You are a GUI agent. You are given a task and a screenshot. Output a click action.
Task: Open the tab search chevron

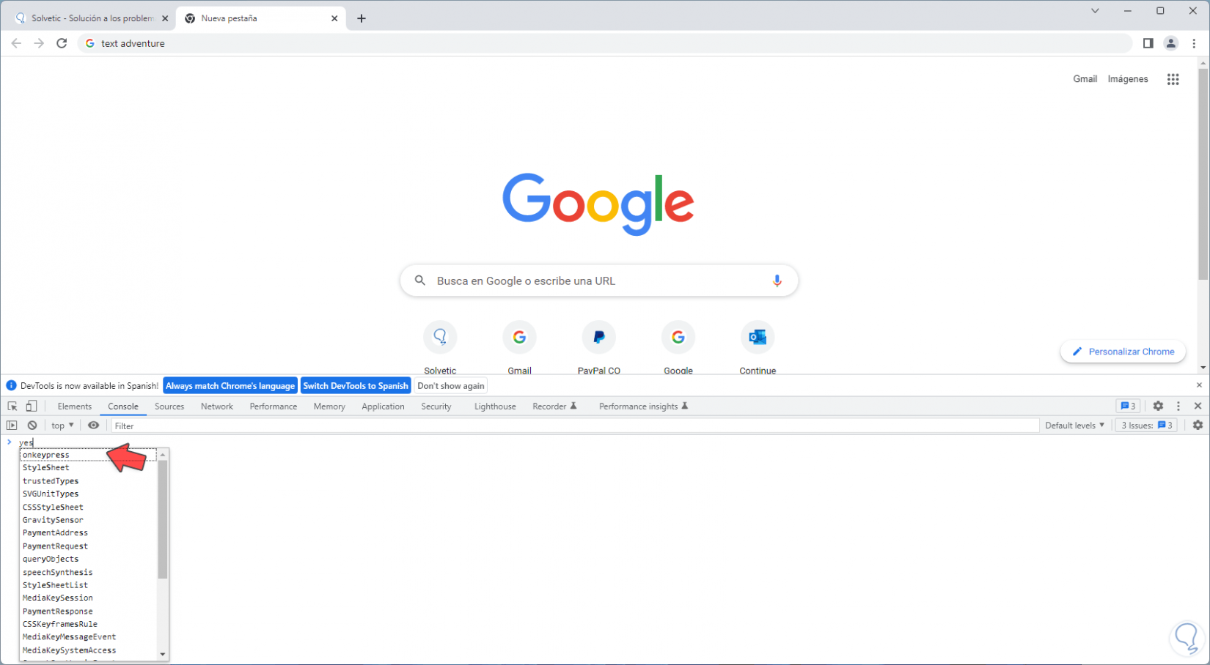[1095, 11]
